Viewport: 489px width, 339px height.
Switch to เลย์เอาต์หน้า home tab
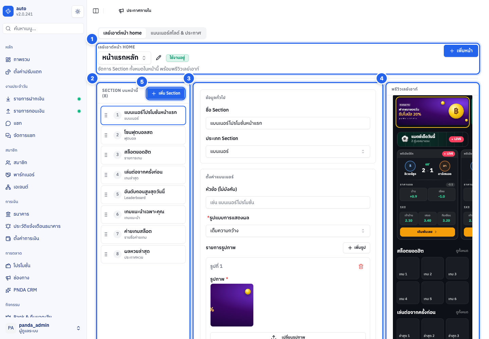click(123, 33)
